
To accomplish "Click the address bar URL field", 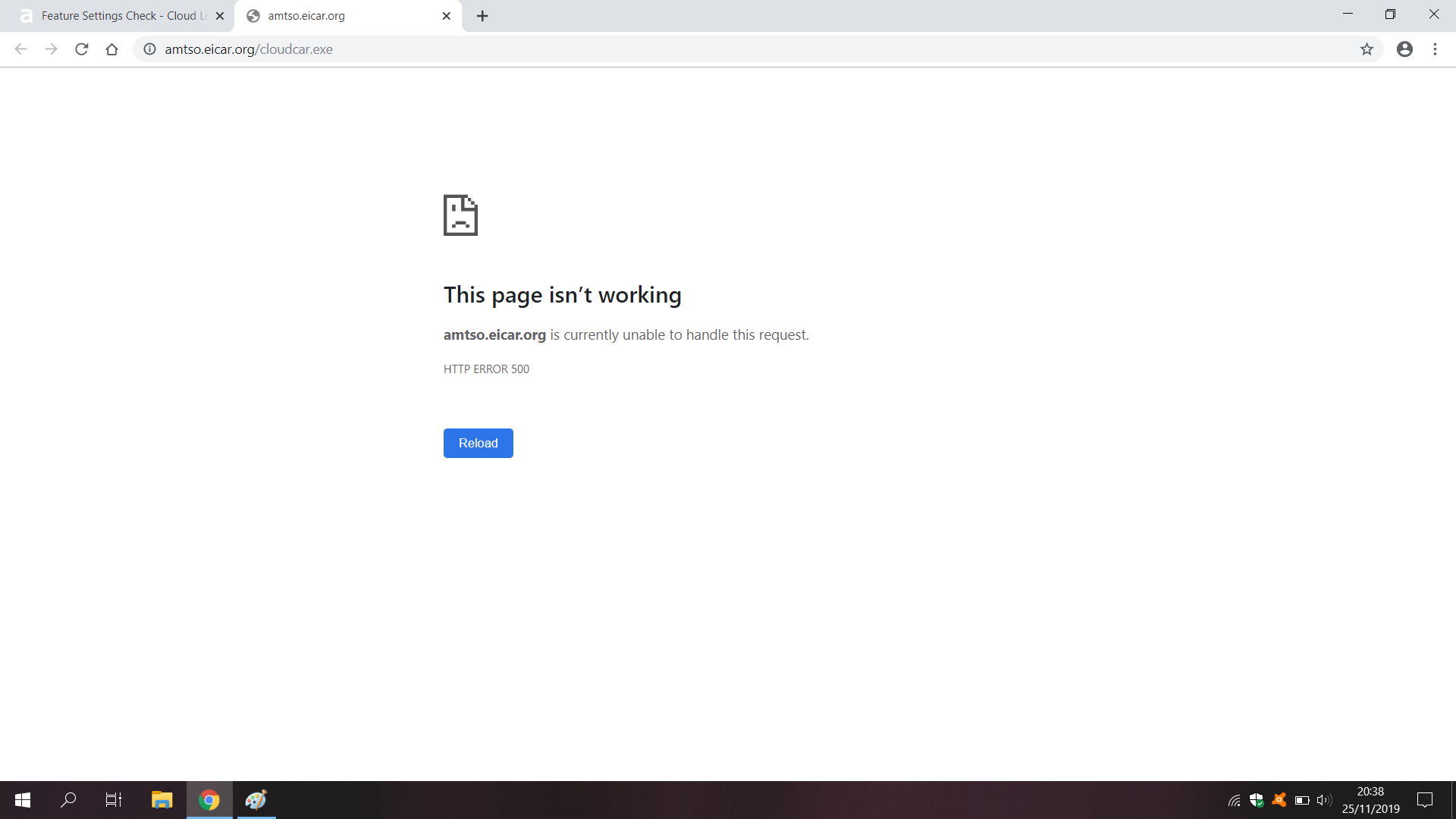I will click(x=682, y=49).
